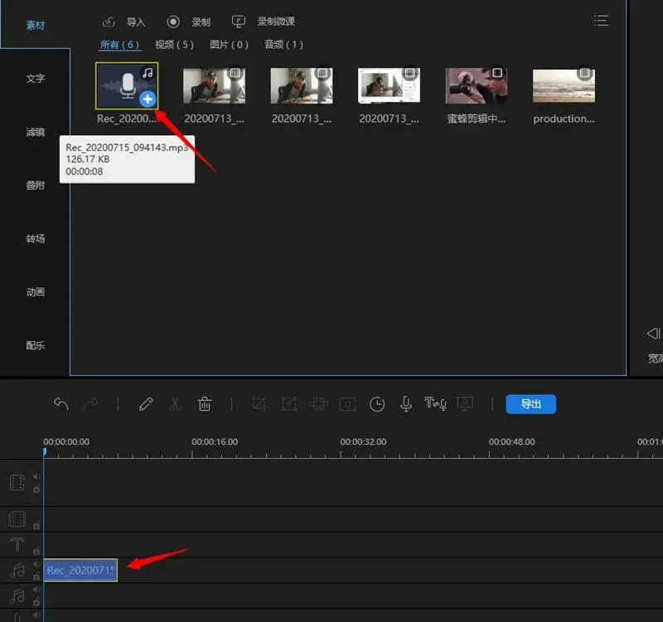
Task: Open the text-to-speech conversion tool
Action: (x=435, y=404)
